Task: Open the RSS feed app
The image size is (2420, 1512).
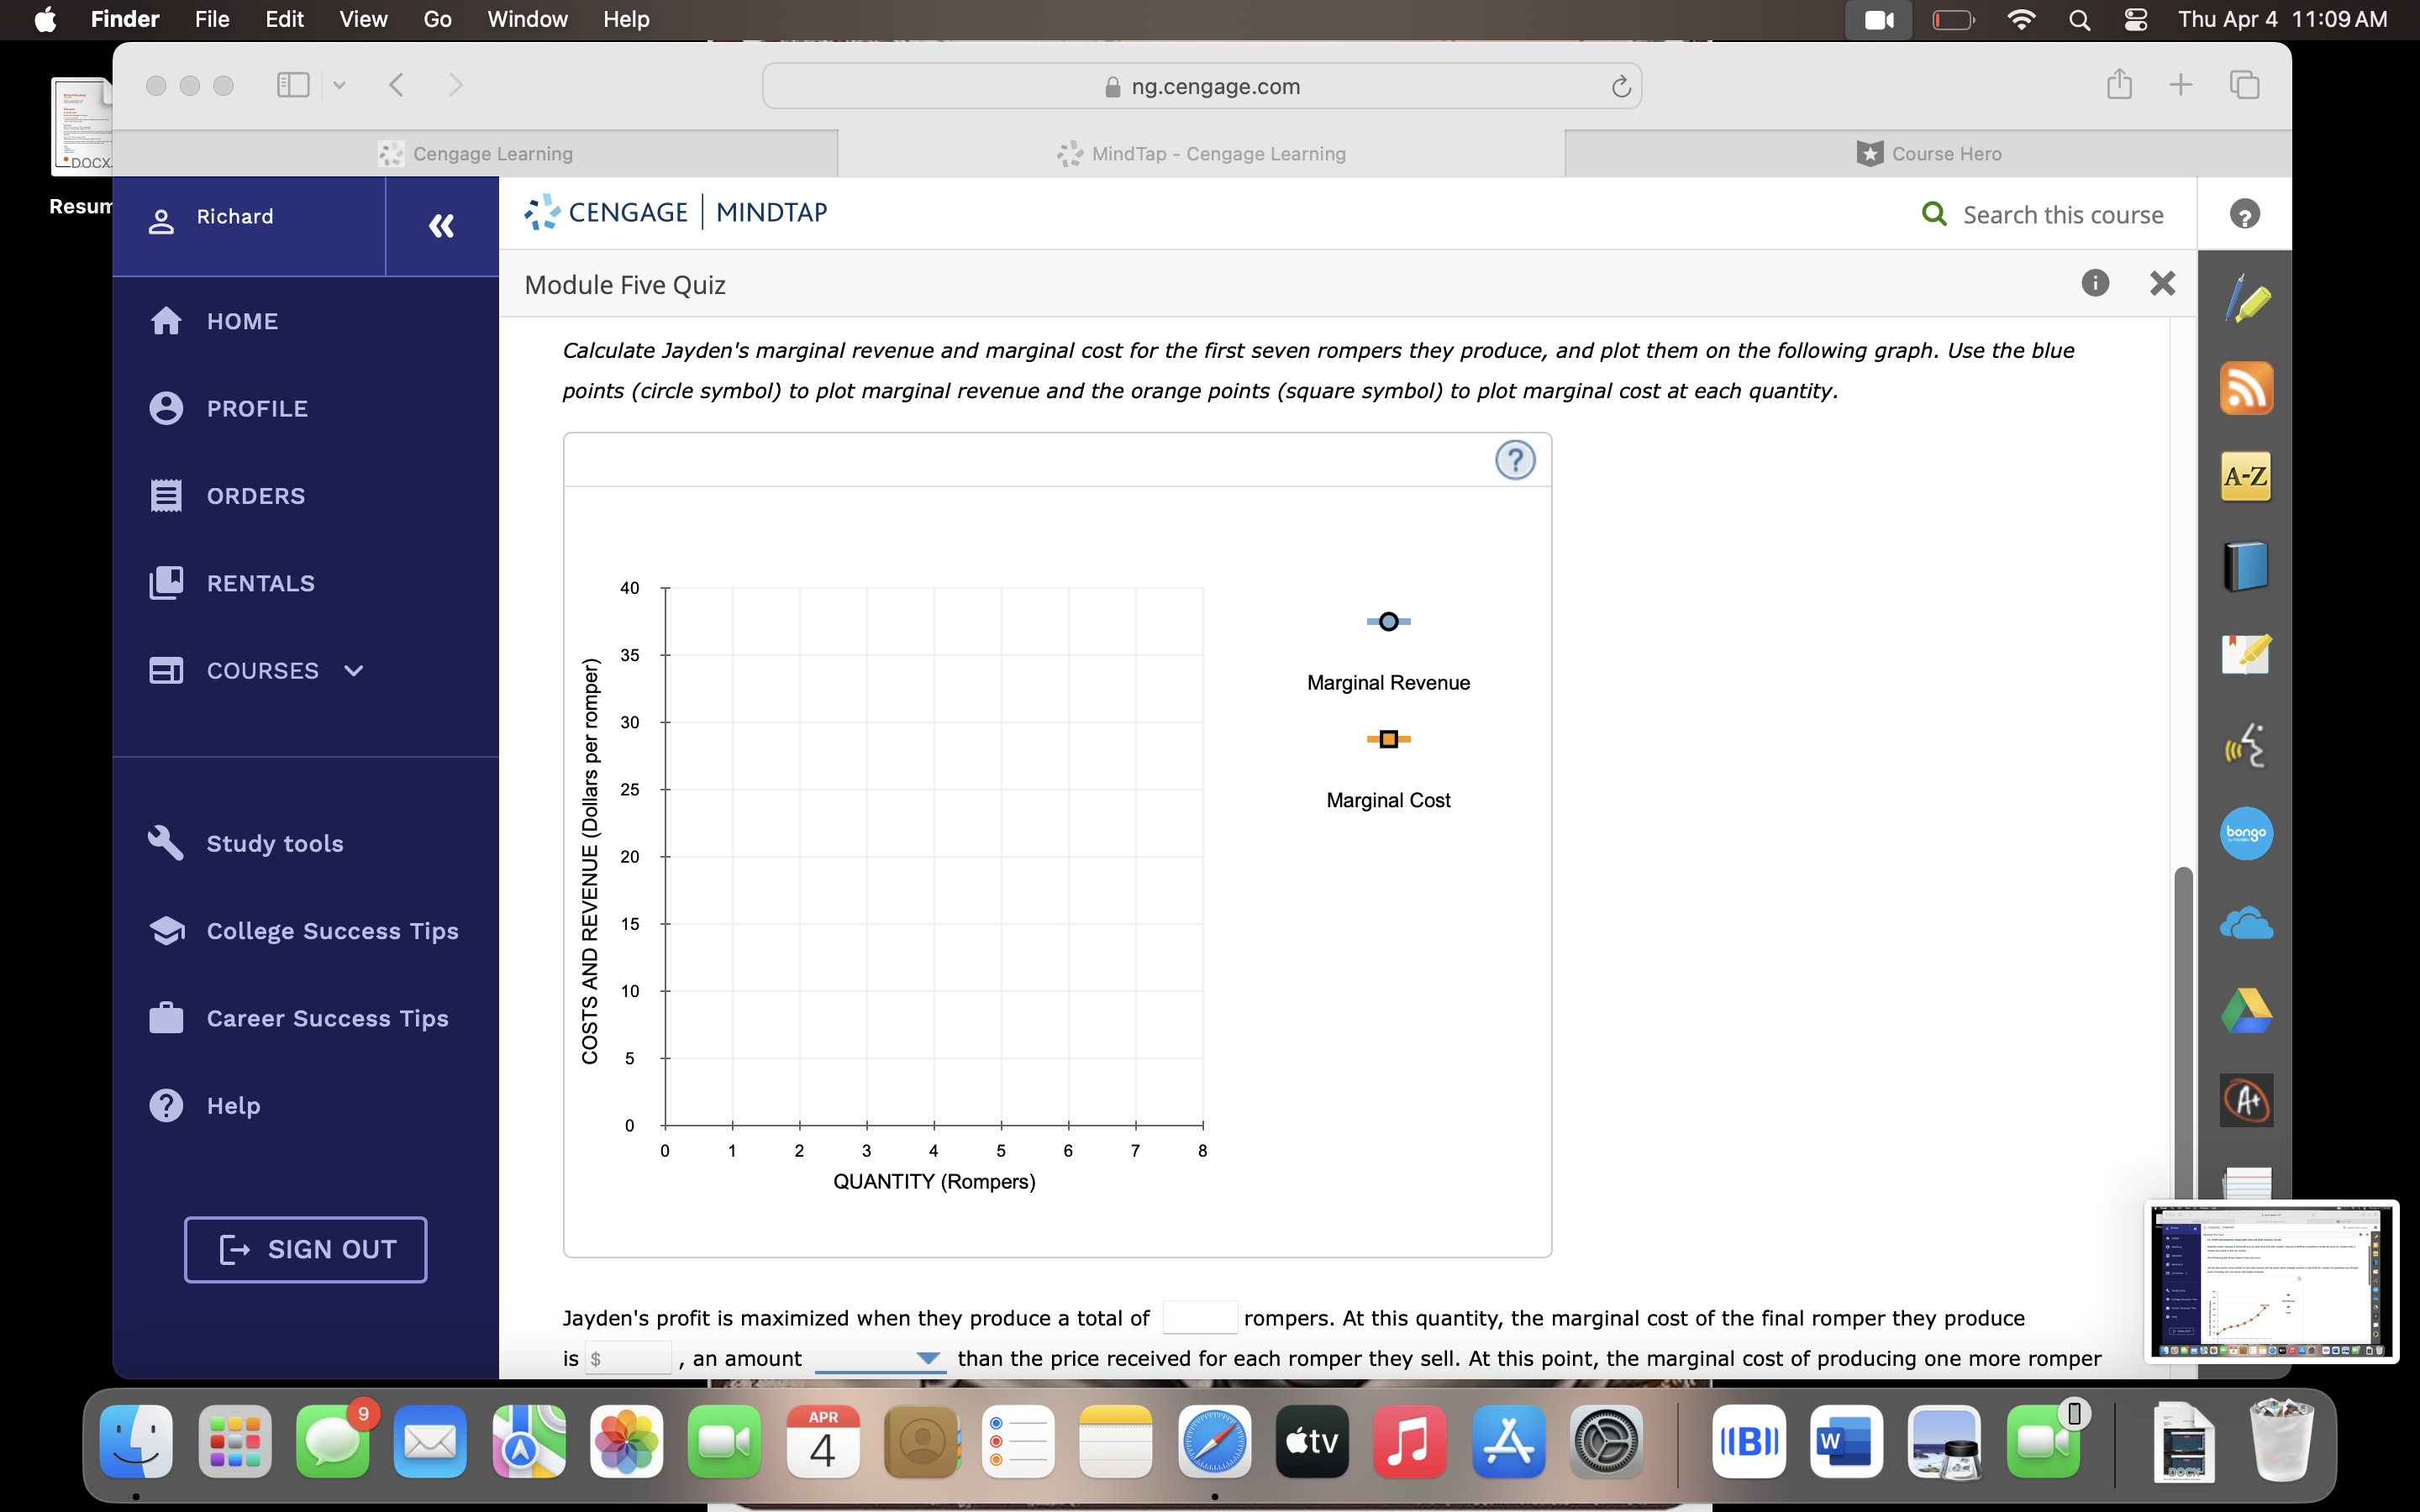Action: [x=2245, y=388]
